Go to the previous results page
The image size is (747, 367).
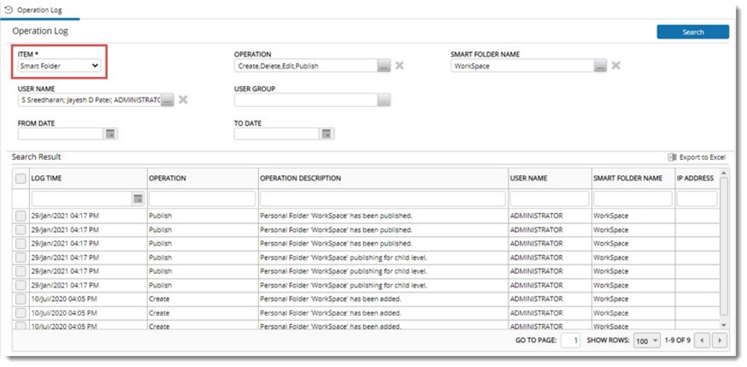coord(703,340)
